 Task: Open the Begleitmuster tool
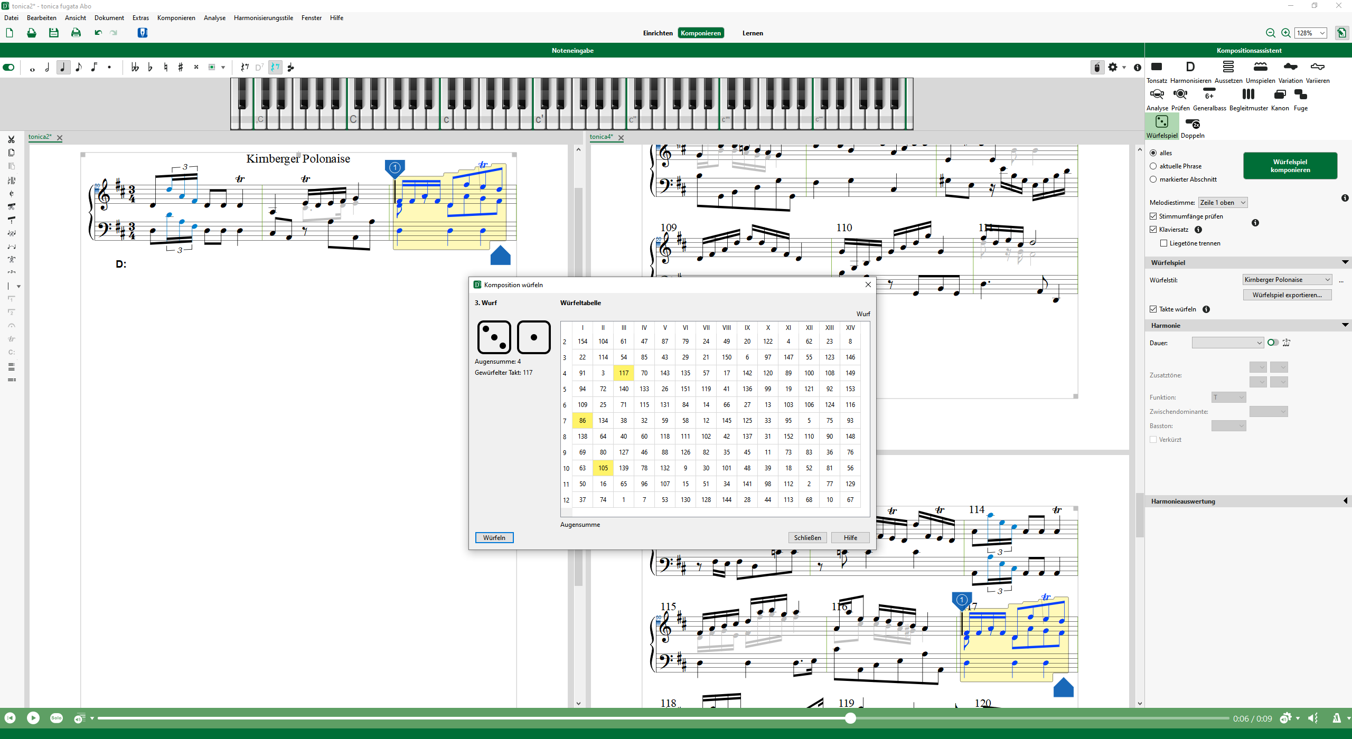(x=1248, y=100)
